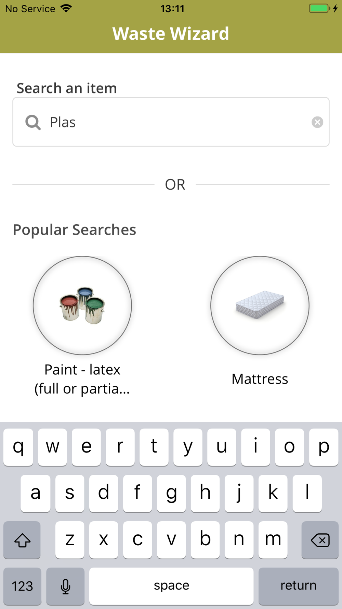
Task: Open the paint cans popular search
Action: coord(82,305)
